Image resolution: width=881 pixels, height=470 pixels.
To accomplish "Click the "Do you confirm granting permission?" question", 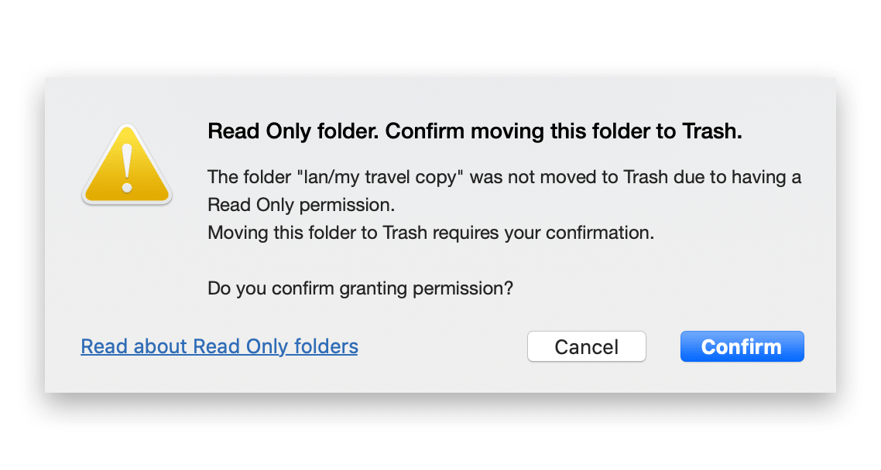I will point(360,288).
